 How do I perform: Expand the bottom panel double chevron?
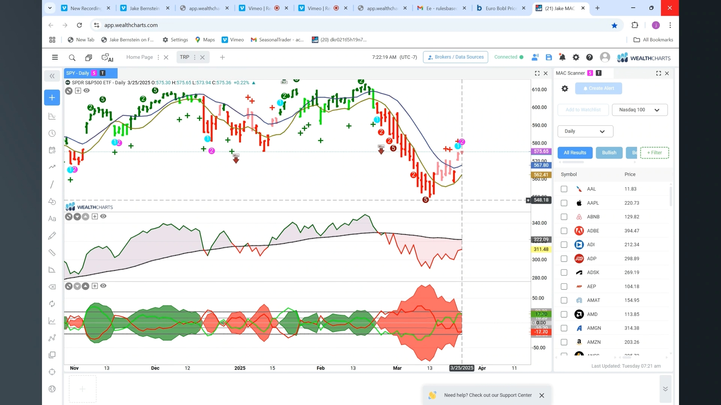point(665,389)
